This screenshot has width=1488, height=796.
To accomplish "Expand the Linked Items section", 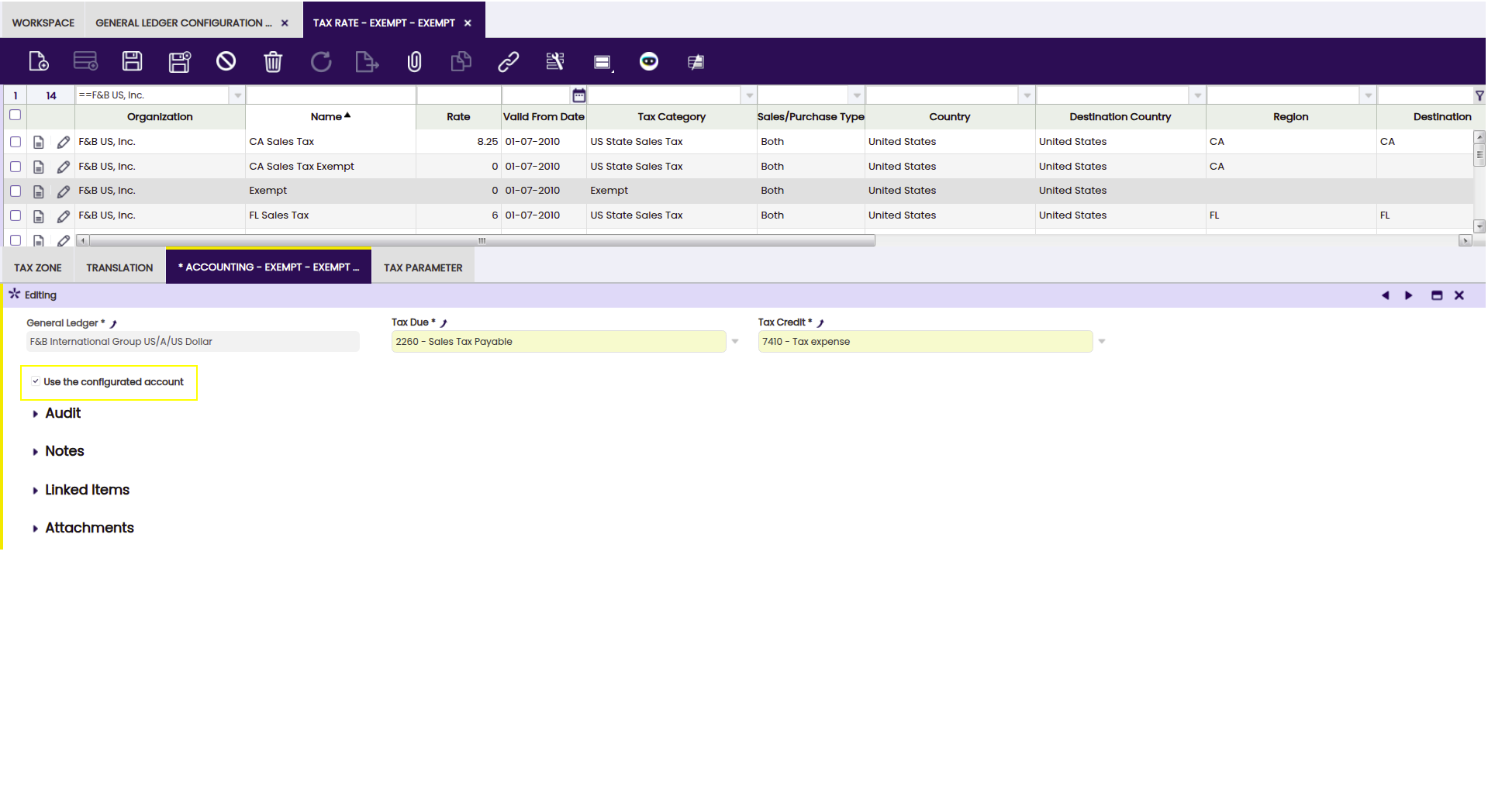I will coord(86,490).
